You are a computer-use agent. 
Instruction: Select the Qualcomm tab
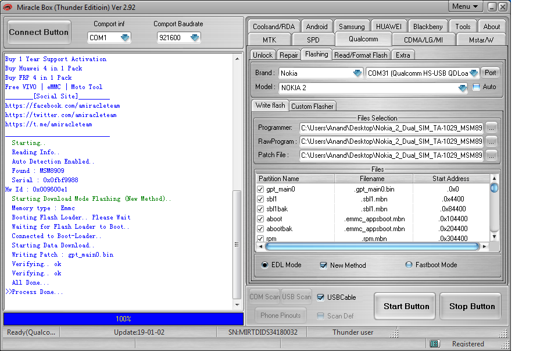363,39
